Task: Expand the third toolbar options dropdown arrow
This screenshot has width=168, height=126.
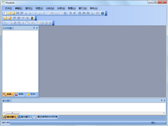Action: point(53,24)
